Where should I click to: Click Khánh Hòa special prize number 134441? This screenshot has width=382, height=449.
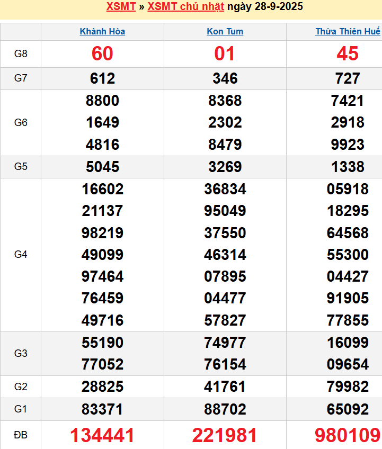(x=102, y=435)
